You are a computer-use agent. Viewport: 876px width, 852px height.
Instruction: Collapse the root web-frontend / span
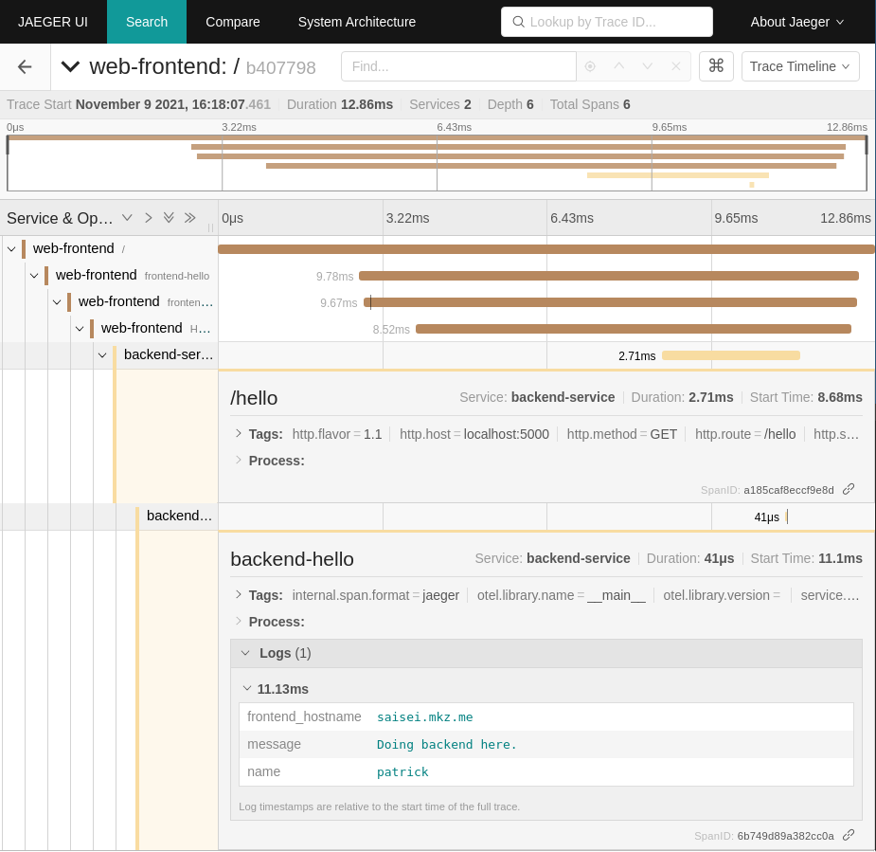pyautogui.click(x=11, y=249)
